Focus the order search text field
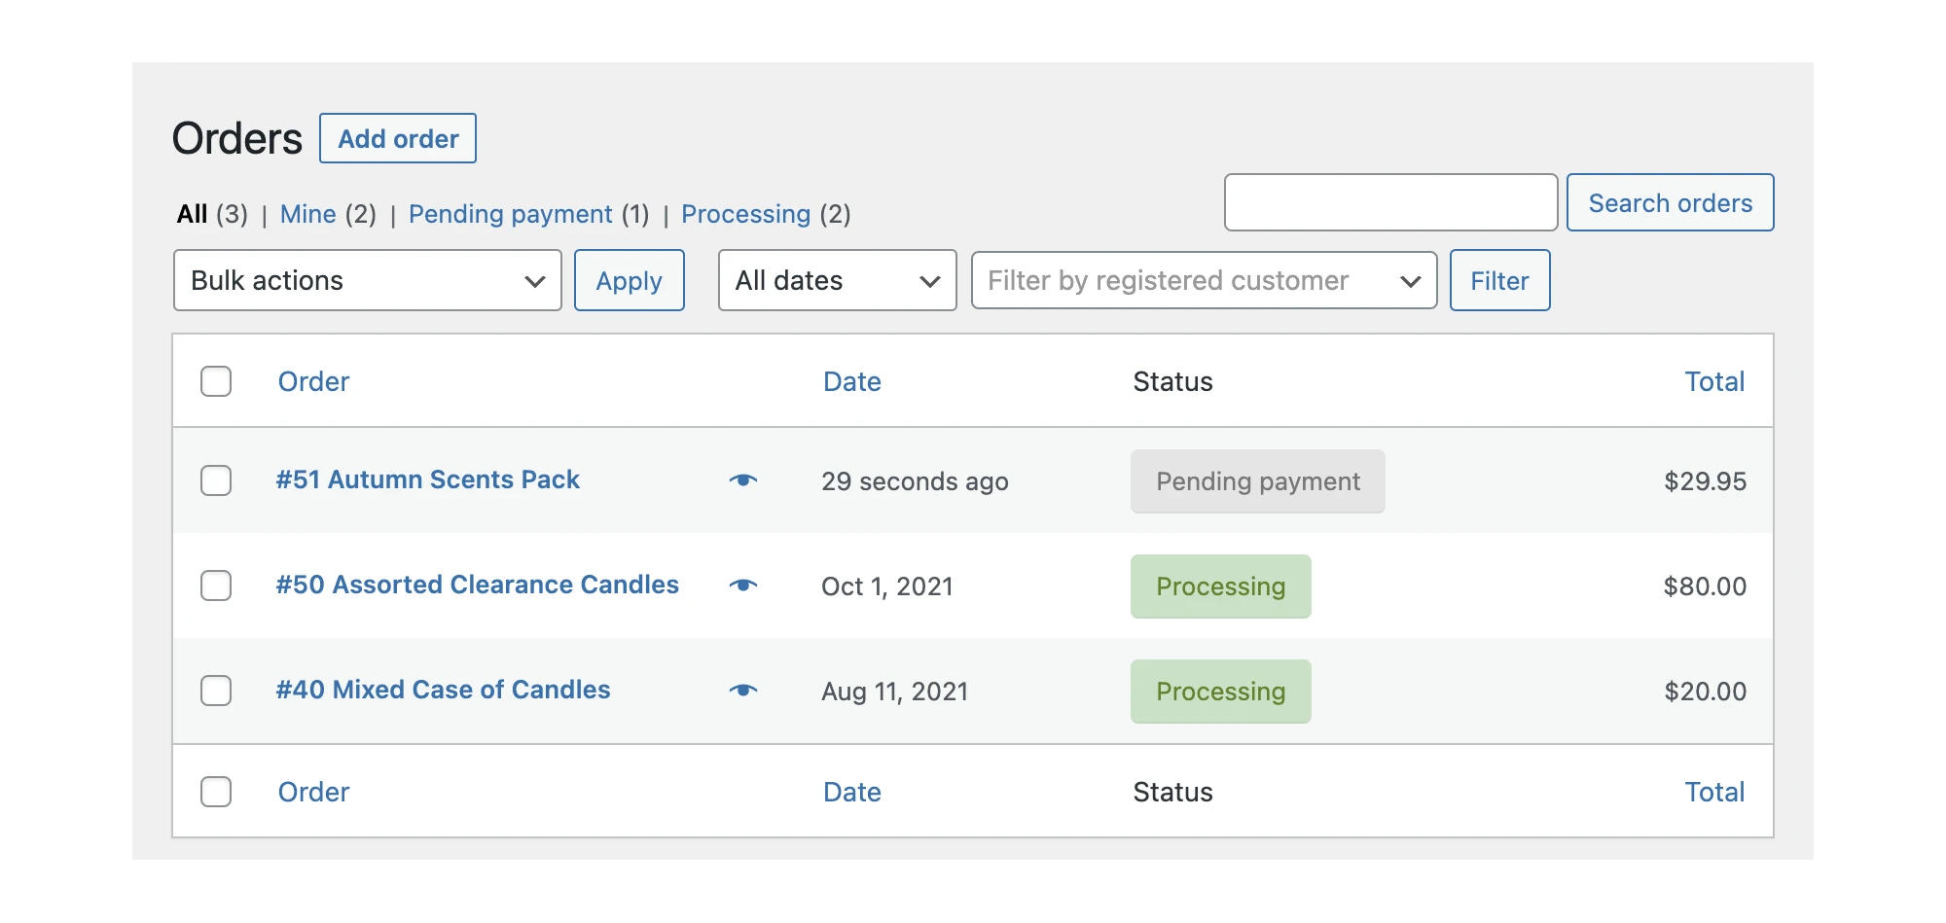The image size is (1946, 923). (x=1390, y=202)
